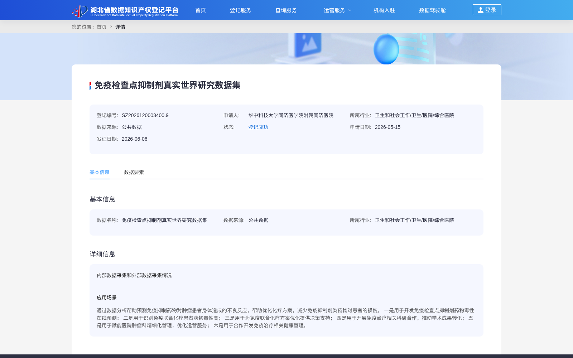The width and height of the screenshot is (573, 358).
Task: Click the 详细信息 section heading
Action: point(102,254)
